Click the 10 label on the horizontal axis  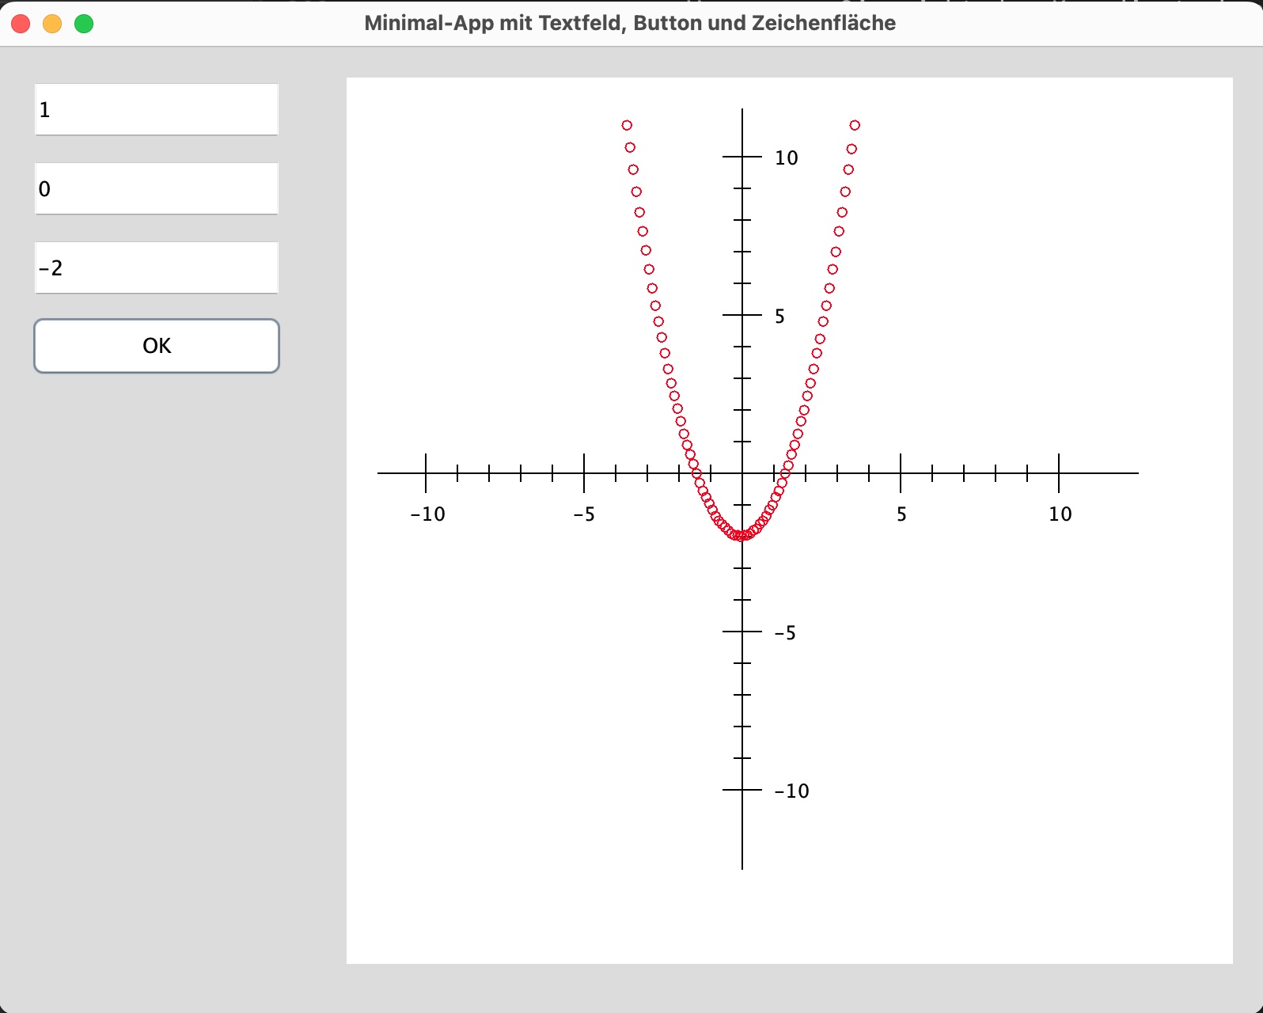1060,514
